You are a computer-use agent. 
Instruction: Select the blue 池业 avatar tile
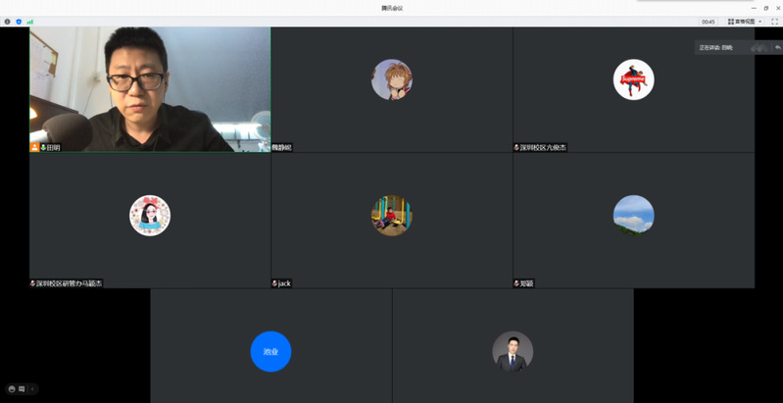[270, 351]
